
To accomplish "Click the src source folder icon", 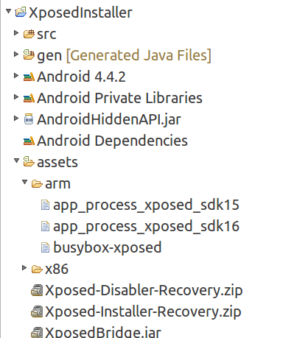I will (29, 34).
